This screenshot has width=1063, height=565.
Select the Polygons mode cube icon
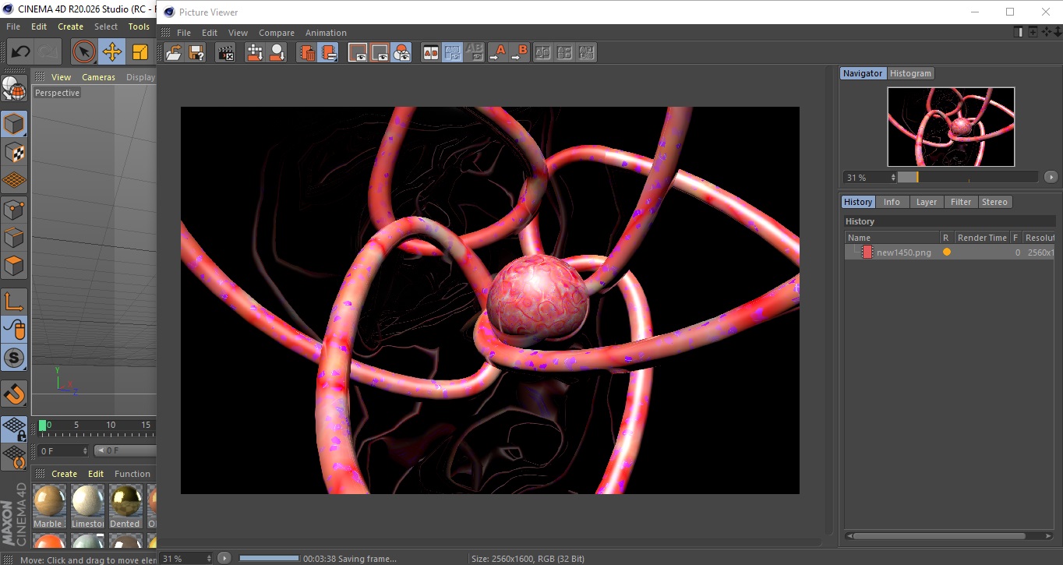coord(14,267)
